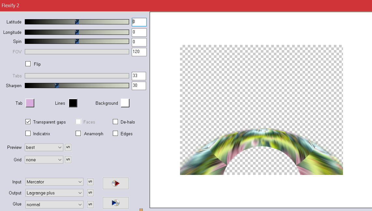Turn on the De-halo checkbox
Screen dimensions: 372x211
[x=115, y=122]
